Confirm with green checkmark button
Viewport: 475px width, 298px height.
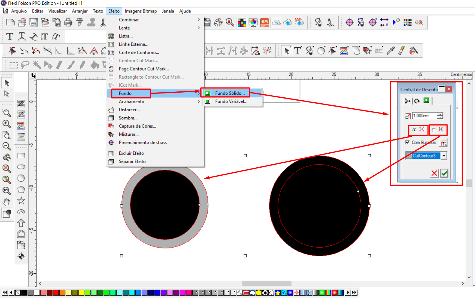(444, 173)
